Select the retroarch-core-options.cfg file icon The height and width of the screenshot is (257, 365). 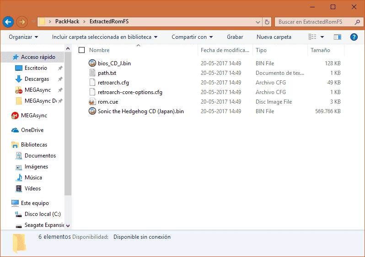tap(92, 92)
